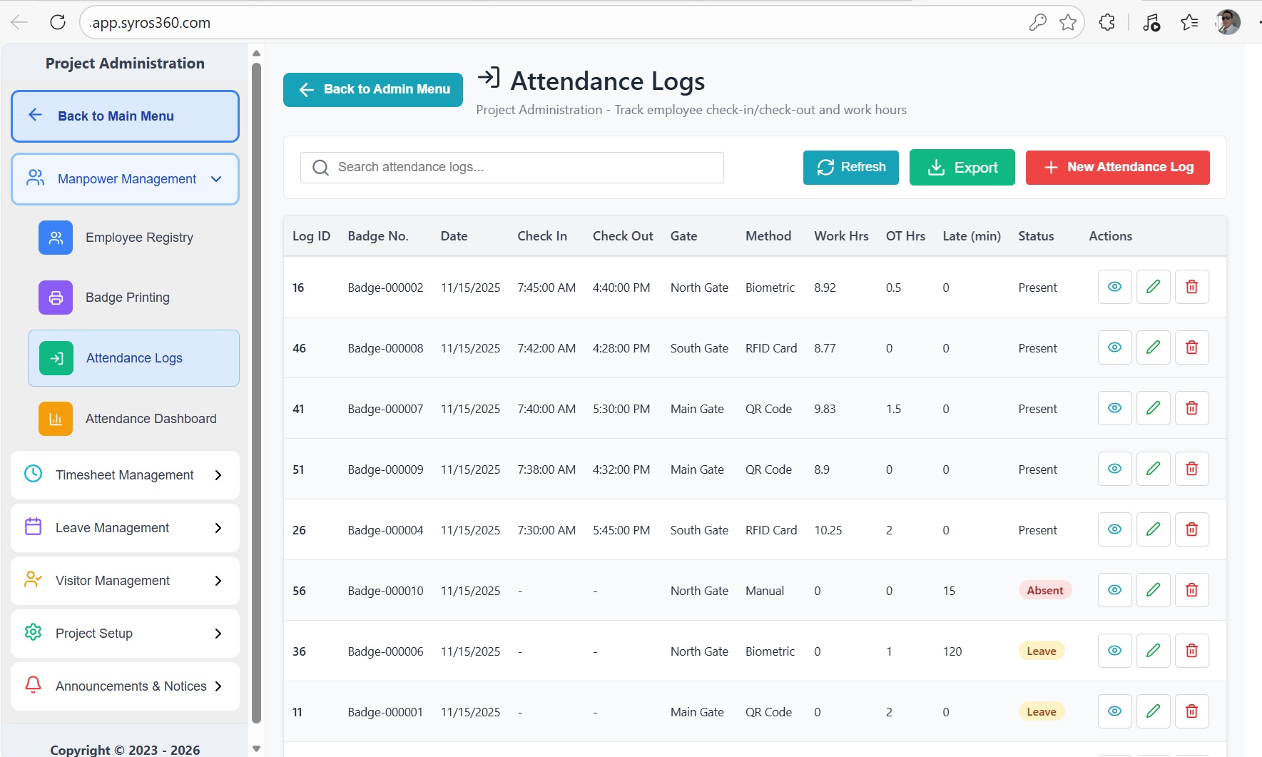Show details for Badge-000001 leave entry

pos(1114,711)
